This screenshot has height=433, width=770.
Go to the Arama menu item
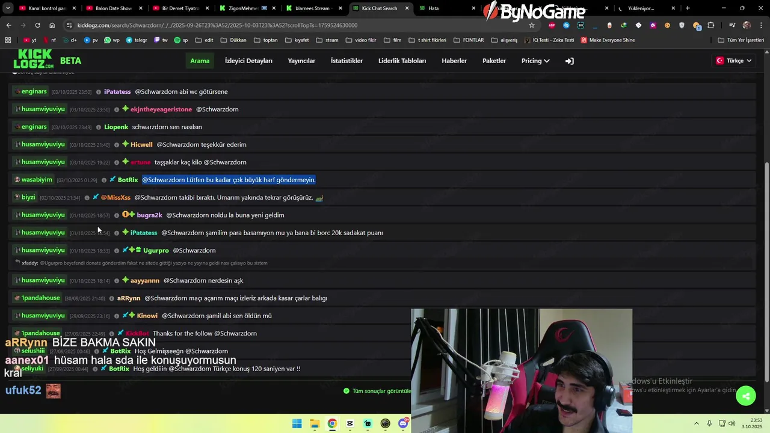pyautogui.click(x=200, y=61)
